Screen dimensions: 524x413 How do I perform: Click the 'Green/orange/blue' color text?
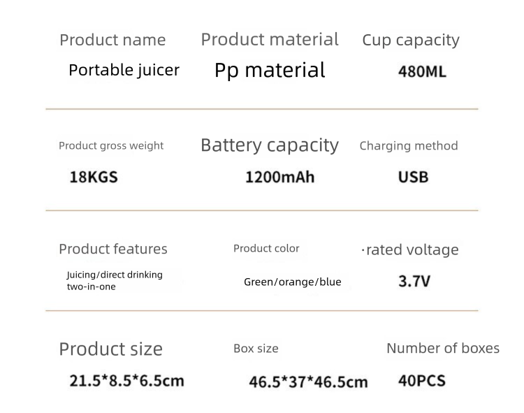[x=293, y=282]
